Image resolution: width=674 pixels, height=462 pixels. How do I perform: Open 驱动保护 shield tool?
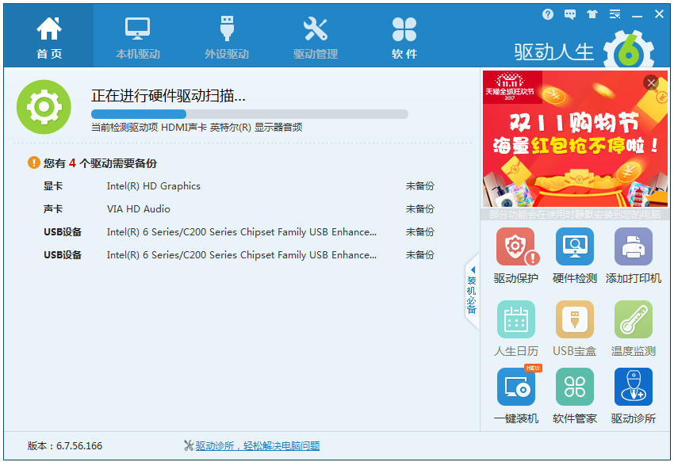[516, 256]
